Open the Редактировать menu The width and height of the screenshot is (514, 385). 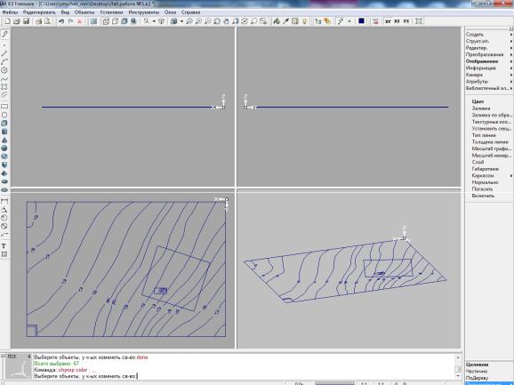click(39, 12)
